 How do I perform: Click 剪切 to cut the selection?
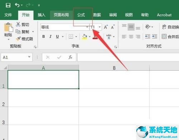click(23, 25)
